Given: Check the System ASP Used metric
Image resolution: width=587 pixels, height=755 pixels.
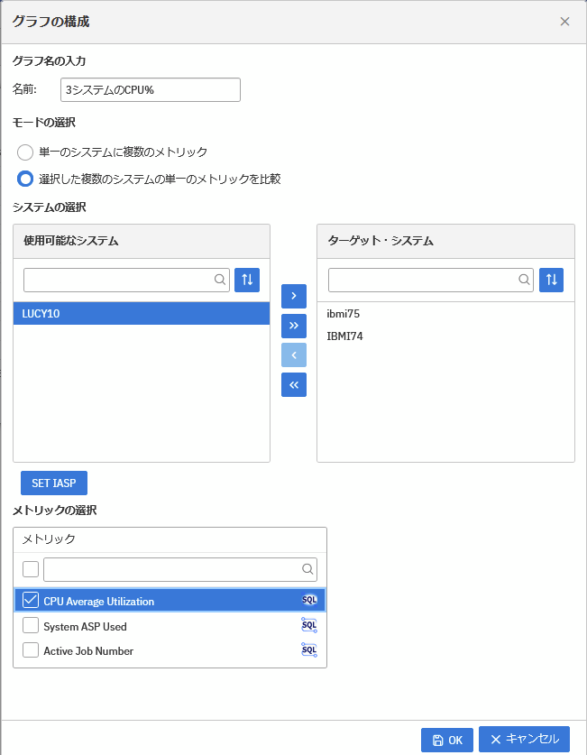Looking at the screenshot, I should 31,625.
